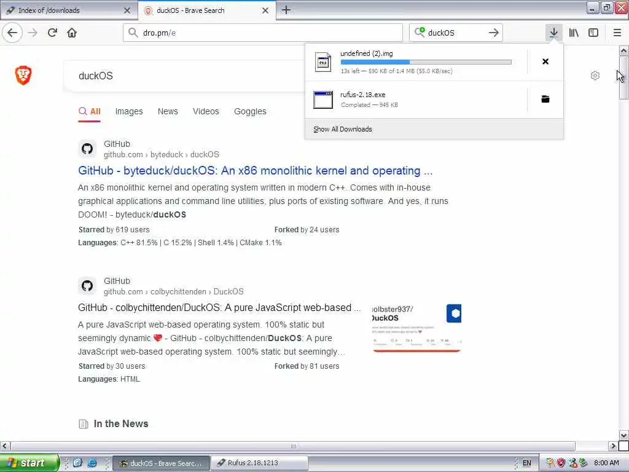Click the 8:00 AM system clock
Viewport: 629px width, 472px height.
[606, 463]
